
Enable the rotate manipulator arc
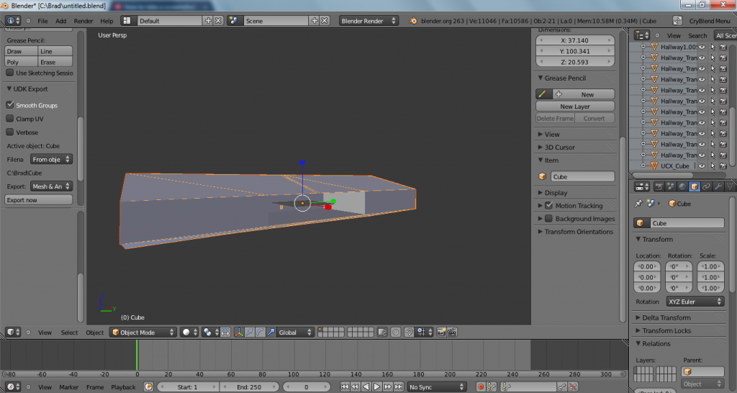(x=260, y=333)
